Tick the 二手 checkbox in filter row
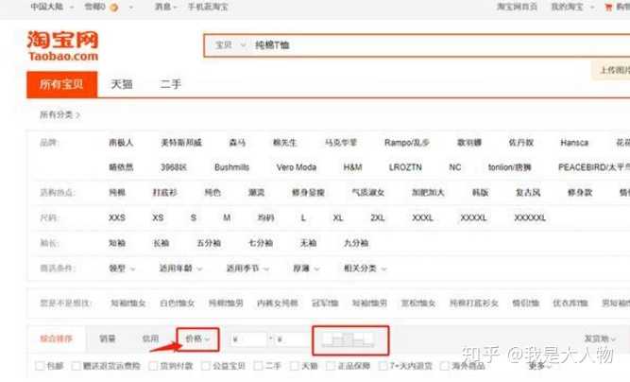The width and height of the screenshot is (630, 382). (259, 366)
